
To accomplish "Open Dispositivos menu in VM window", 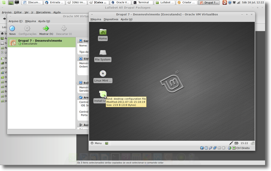I will (x=111, y=19).
